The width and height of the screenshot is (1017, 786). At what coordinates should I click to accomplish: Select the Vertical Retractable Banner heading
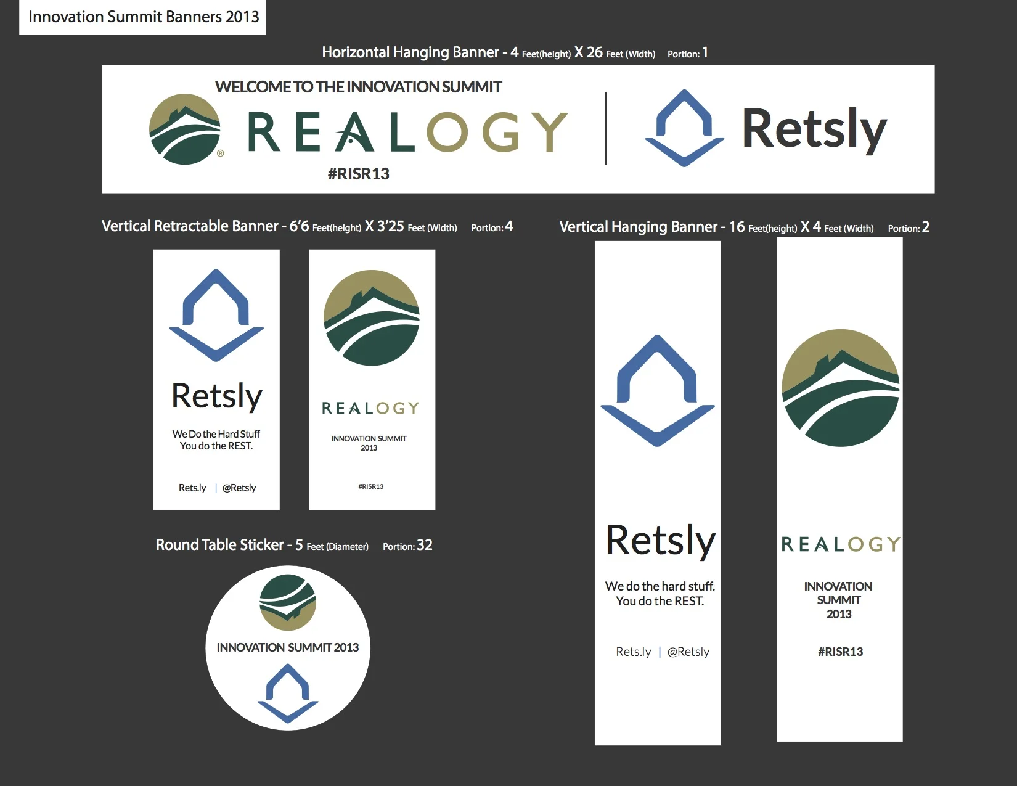(x=279, y=226)
